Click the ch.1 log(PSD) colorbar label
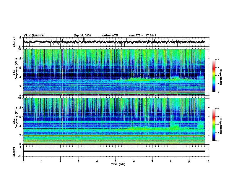 click(221, 77)
